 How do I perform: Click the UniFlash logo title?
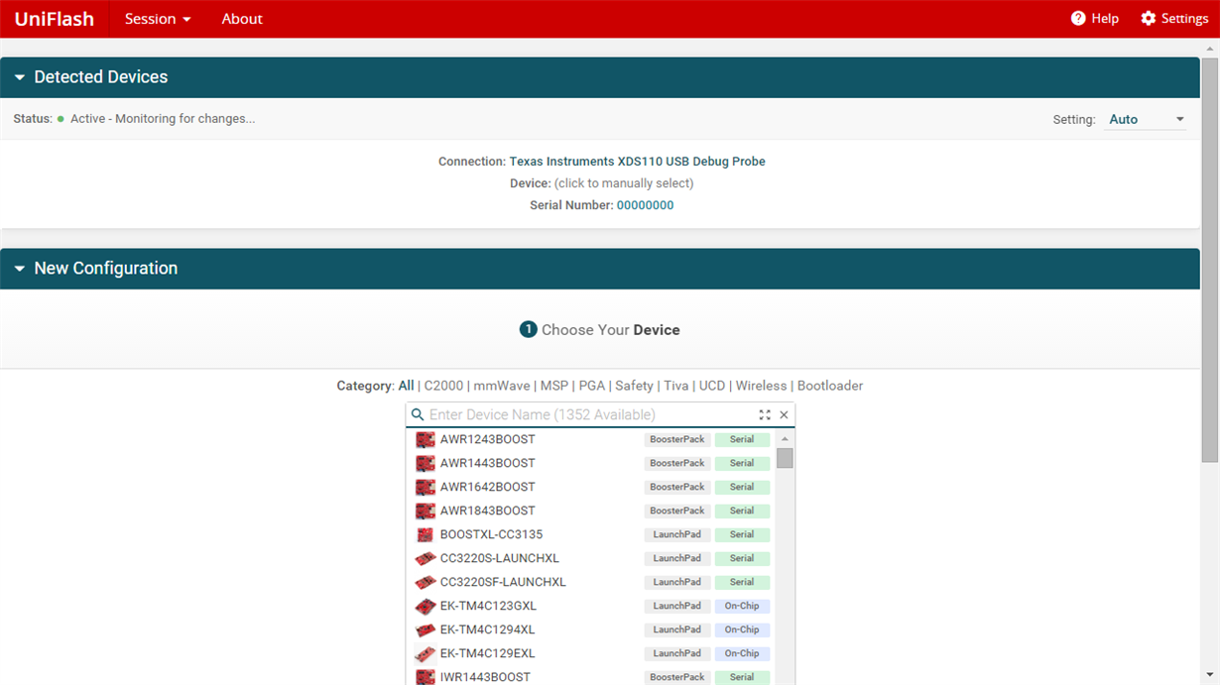pos(55,19)
